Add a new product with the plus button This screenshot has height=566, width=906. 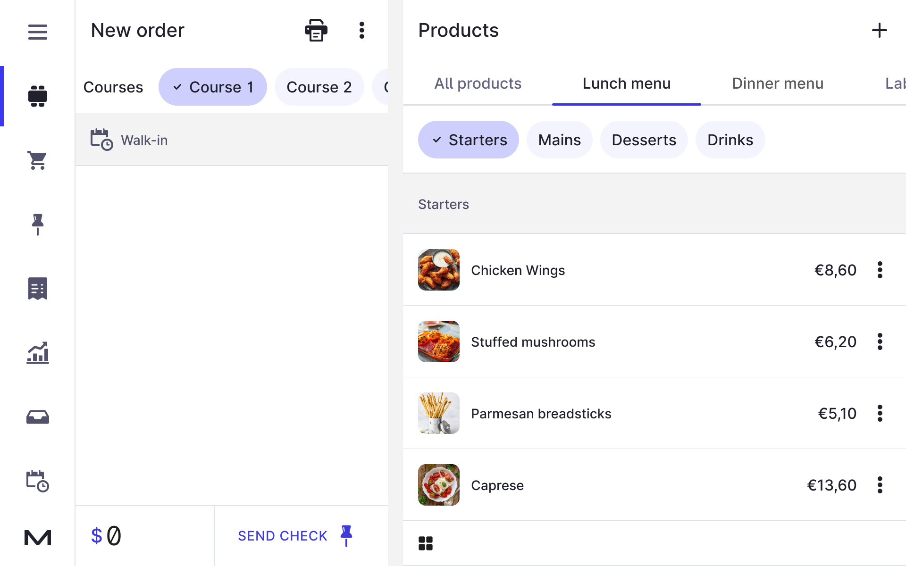879,30
